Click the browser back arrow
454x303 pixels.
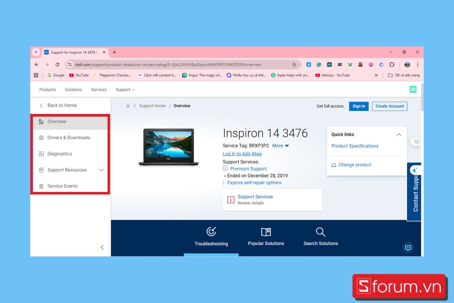click(37, 64)
